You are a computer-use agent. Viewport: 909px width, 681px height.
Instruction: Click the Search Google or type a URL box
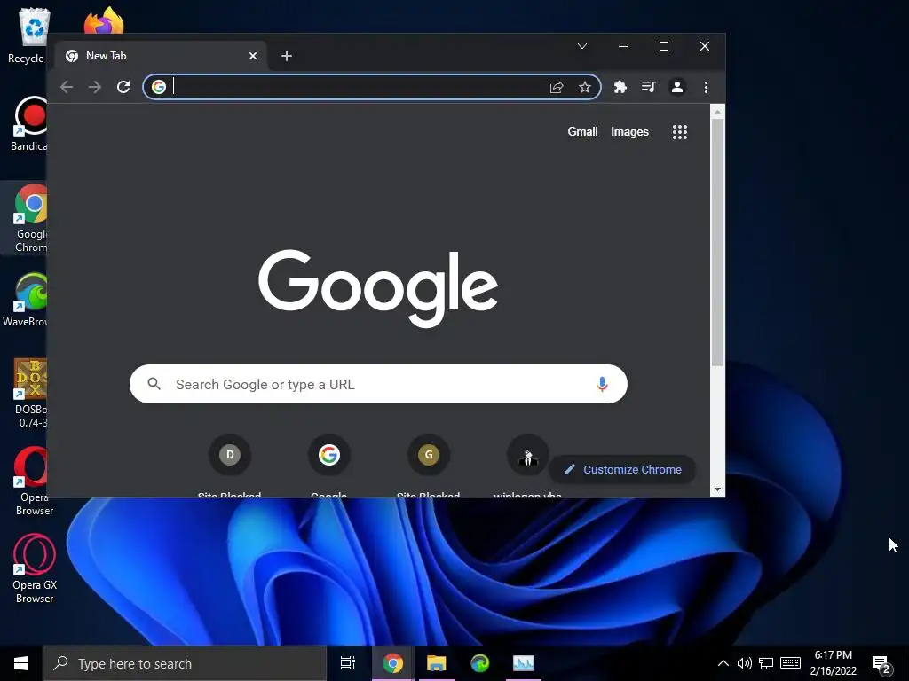click(x=378, y=384)
